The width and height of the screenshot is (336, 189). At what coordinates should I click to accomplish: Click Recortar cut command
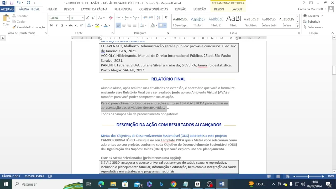click(20, 16)
